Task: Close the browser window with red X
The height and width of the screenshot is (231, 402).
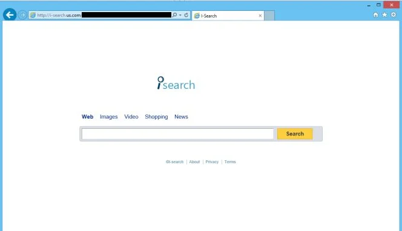Action: point(392,5)
